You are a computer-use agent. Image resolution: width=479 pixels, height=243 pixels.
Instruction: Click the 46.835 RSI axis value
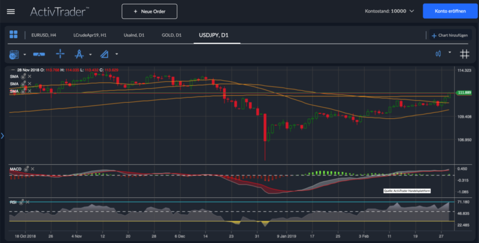(x=463, y=213)
